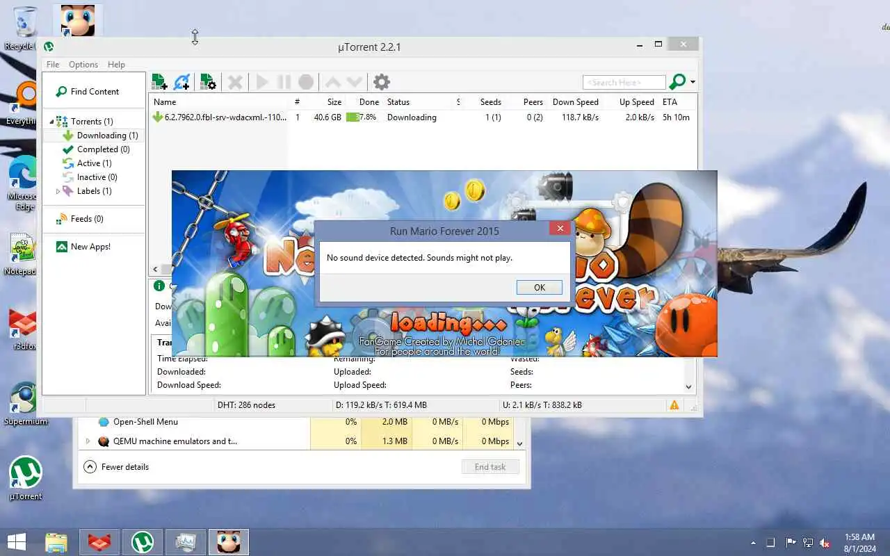Viewport: 890px width, 556px height.
Task: Click the torrent's 7.8% progress bar
Action: [x=362, y=117]
